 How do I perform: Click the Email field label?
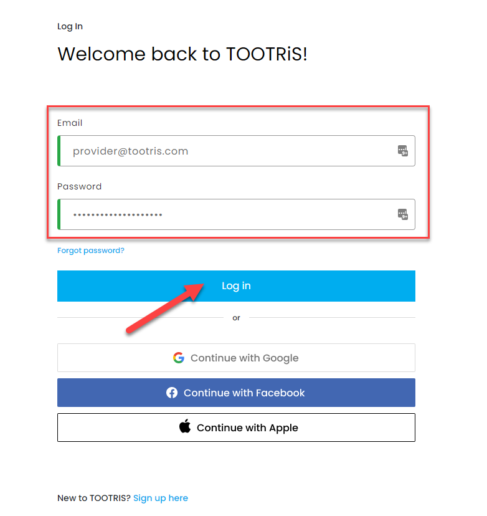pyautogui.click(x=70, y=123)
